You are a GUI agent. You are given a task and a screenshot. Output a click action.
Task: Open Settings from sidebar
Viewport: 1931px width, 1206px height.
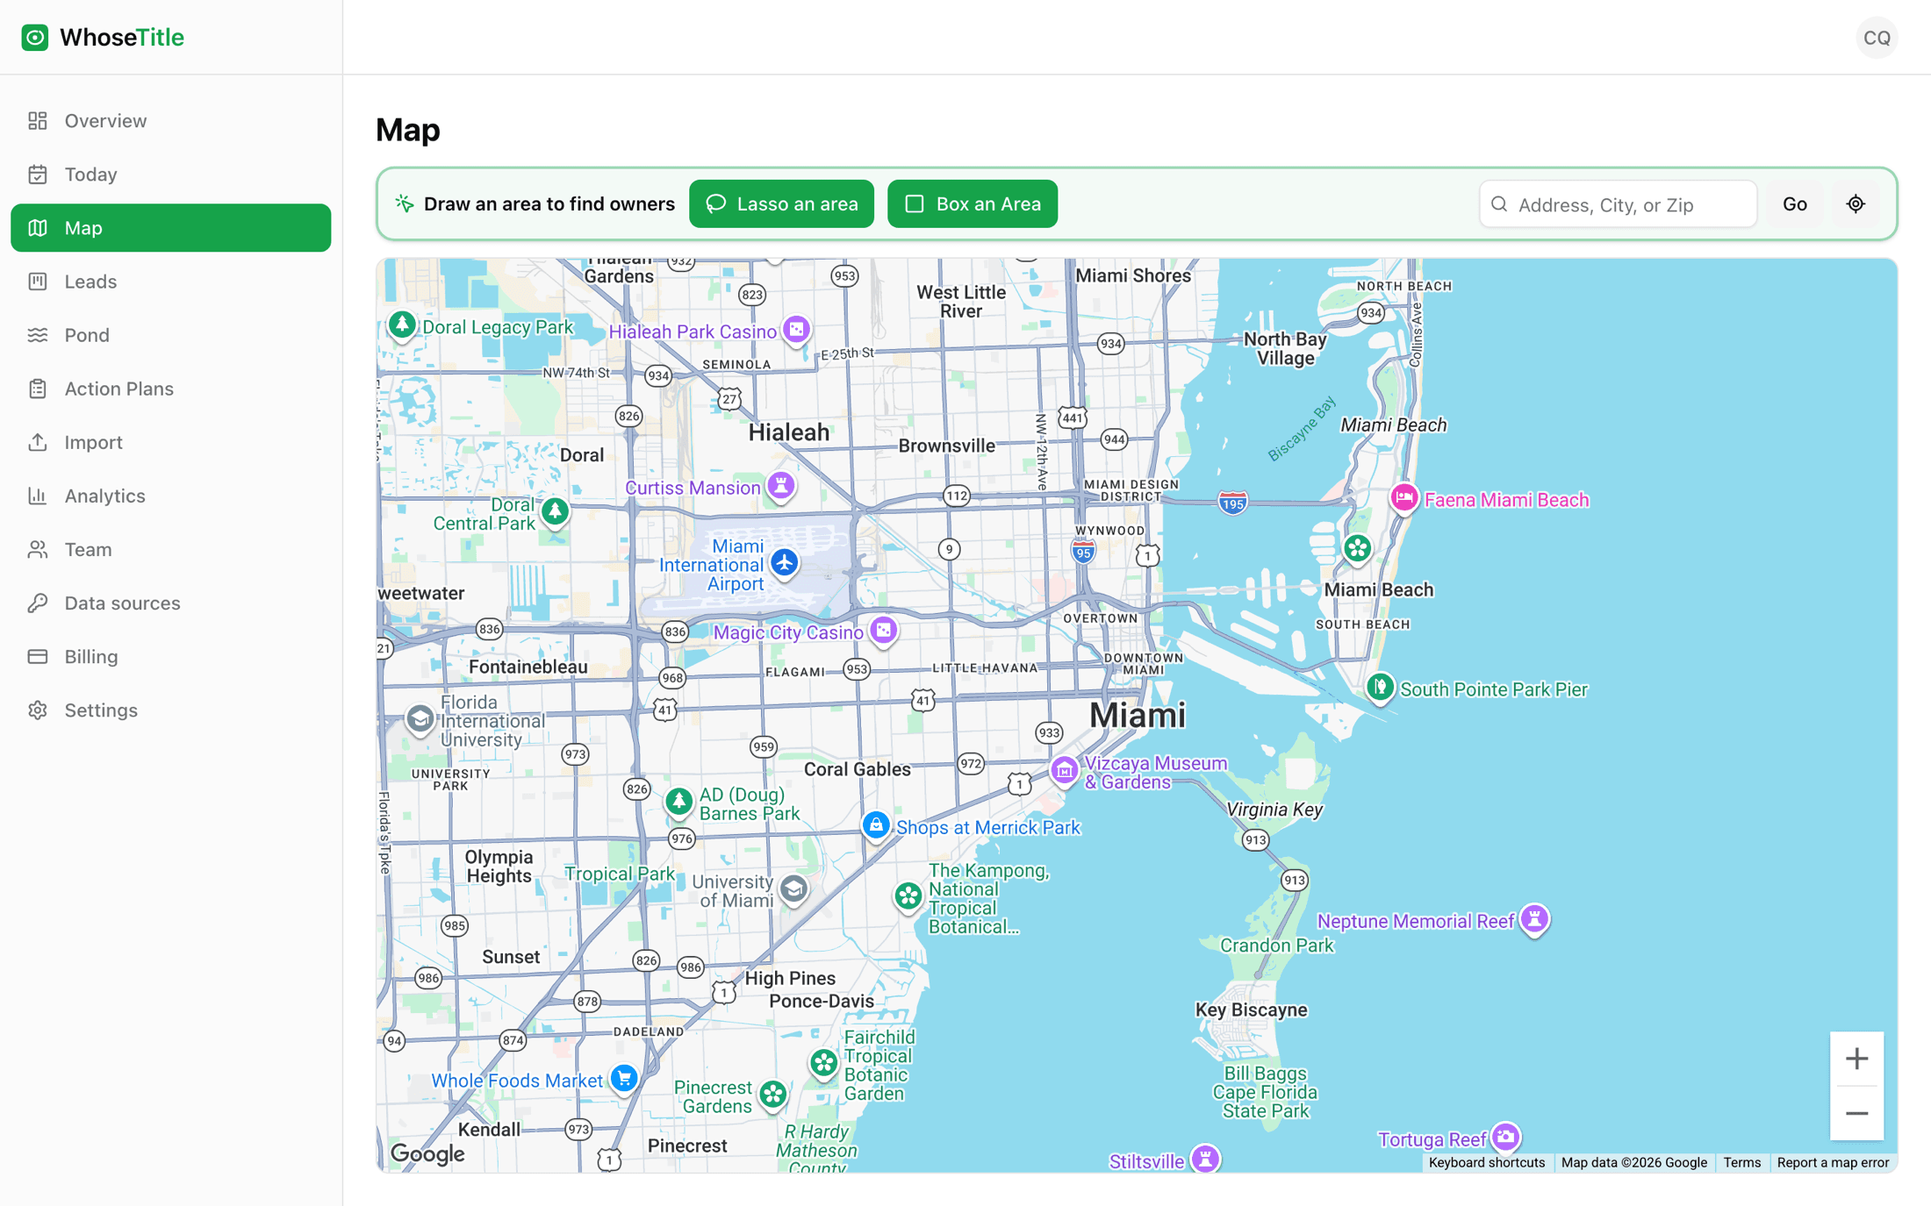point(171,710)
